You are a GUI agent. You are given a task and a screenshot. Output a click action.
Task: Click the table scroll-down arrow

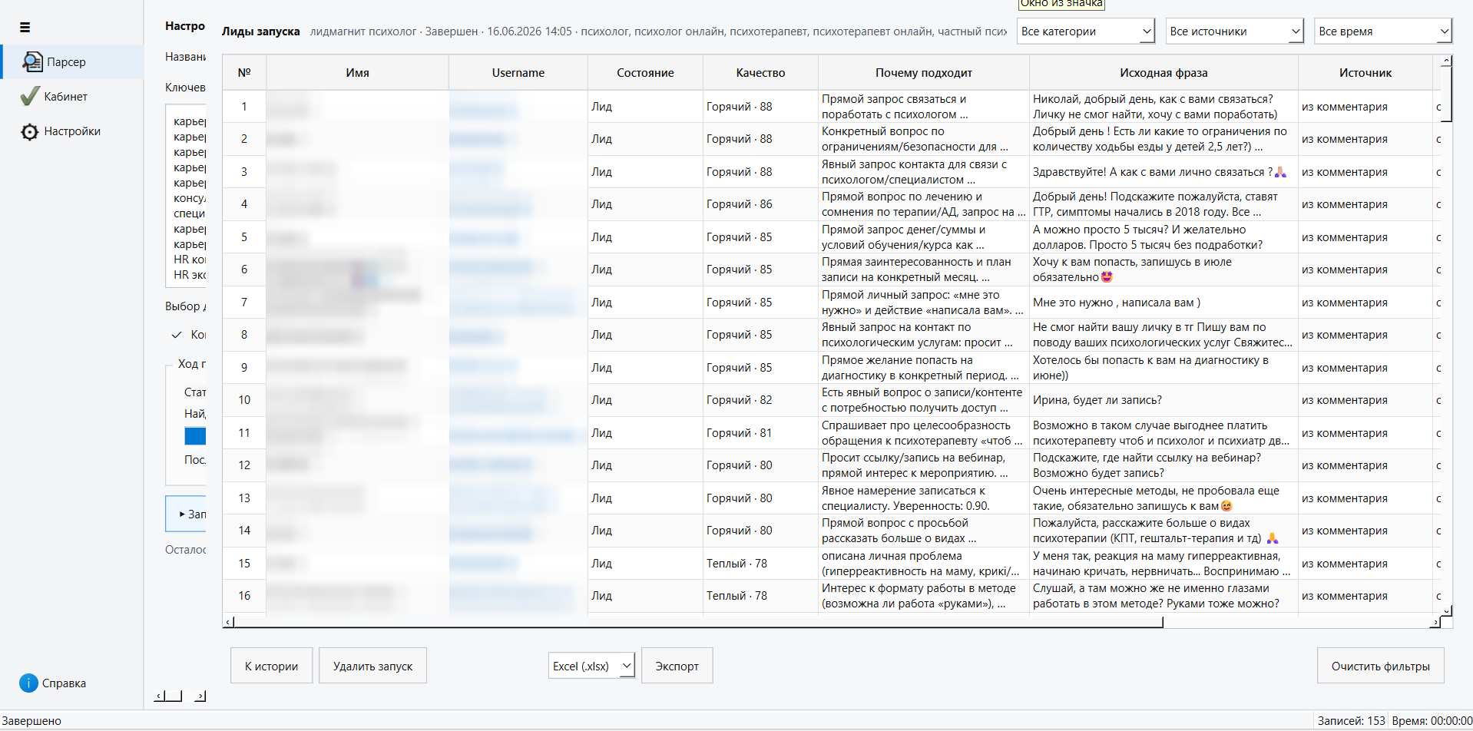1446,611
